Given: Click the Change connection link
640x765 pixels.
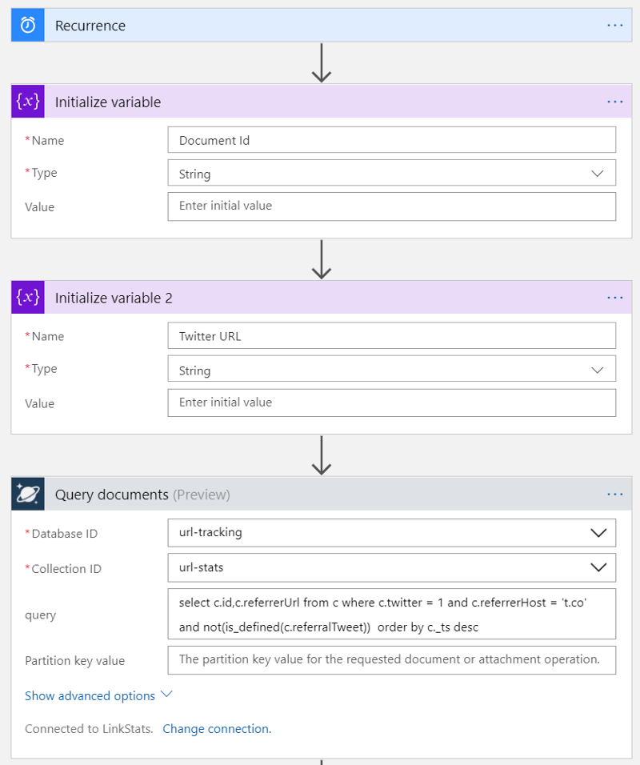Looking at the screenshot, I should [215, 729].
